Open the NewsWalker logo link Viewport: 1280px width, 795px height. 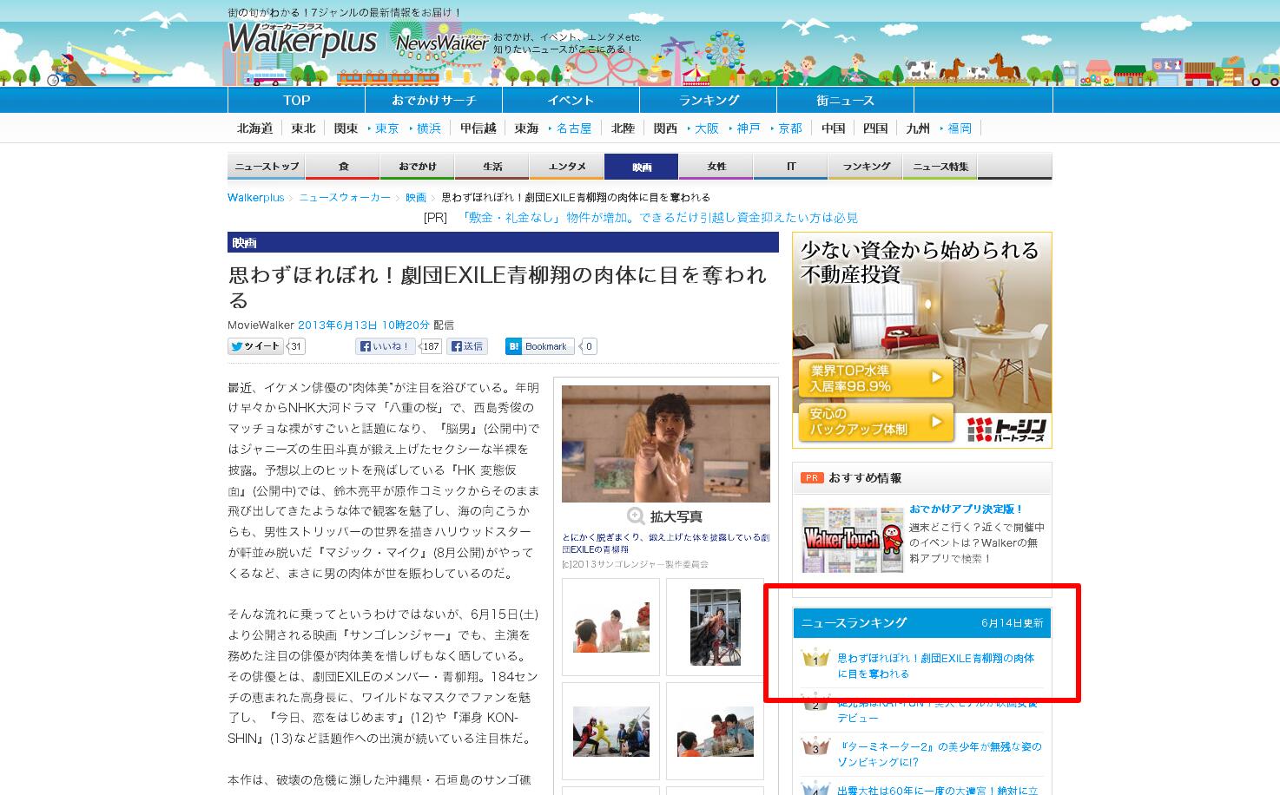pos(442,42)
